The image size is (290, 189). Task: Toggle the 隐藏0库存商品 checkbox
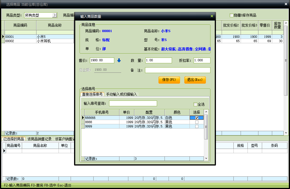pyautogui.click(x=231, y=15)
